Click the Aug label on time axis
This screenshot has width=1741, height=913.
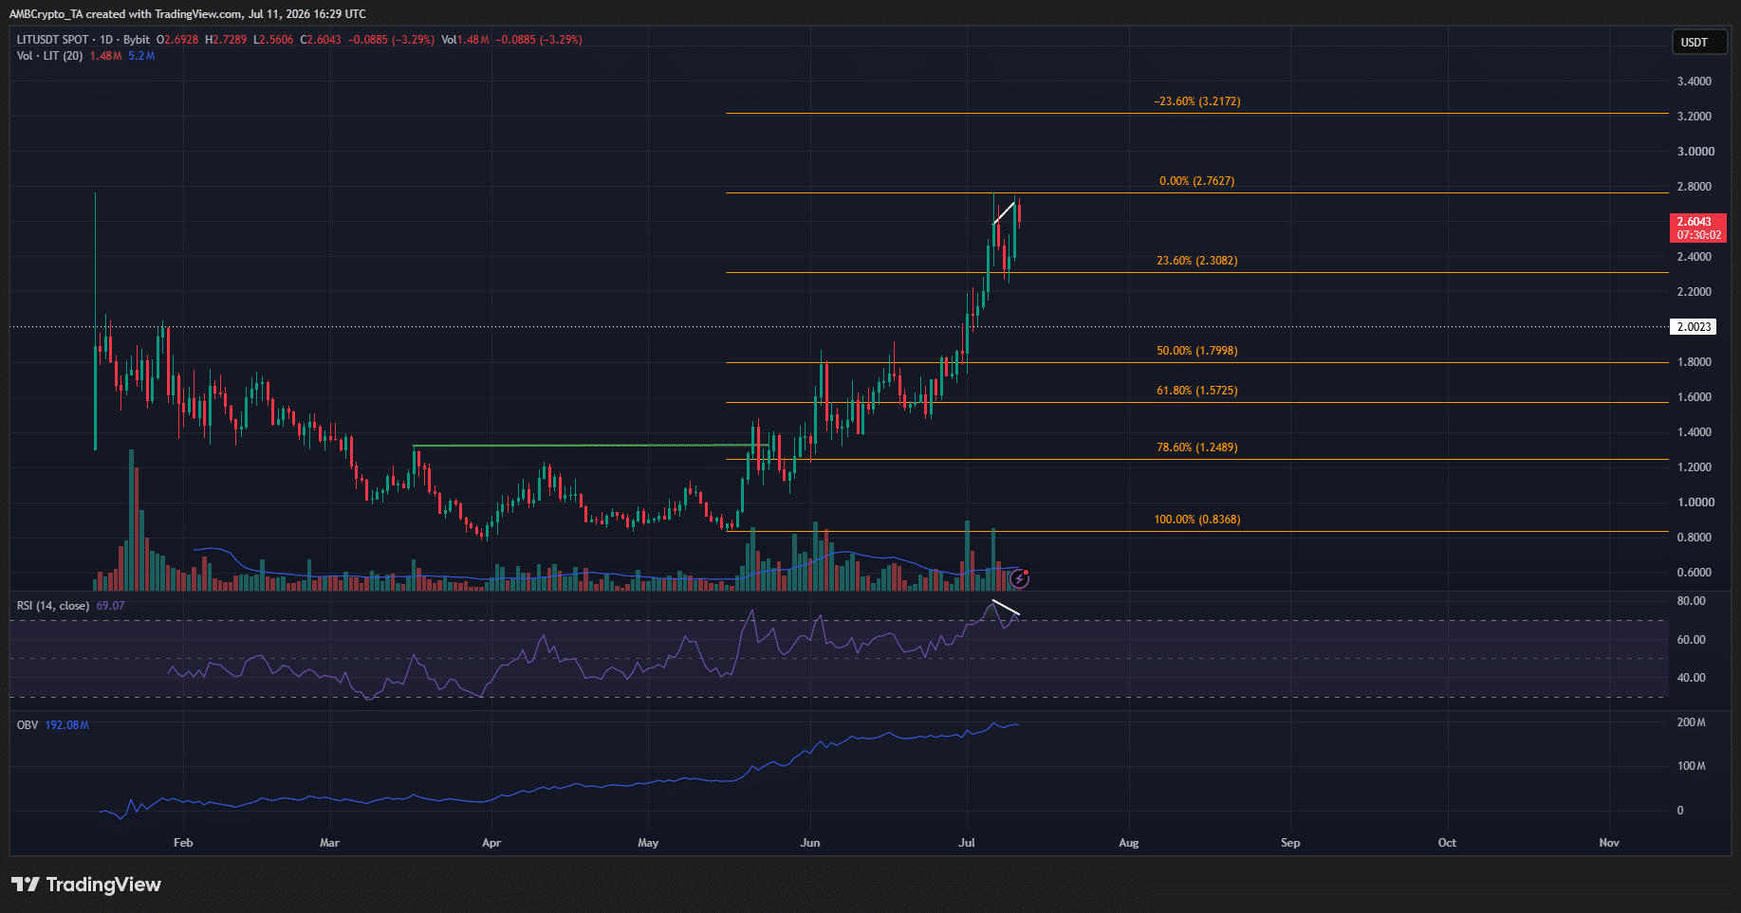point(1129,843)
